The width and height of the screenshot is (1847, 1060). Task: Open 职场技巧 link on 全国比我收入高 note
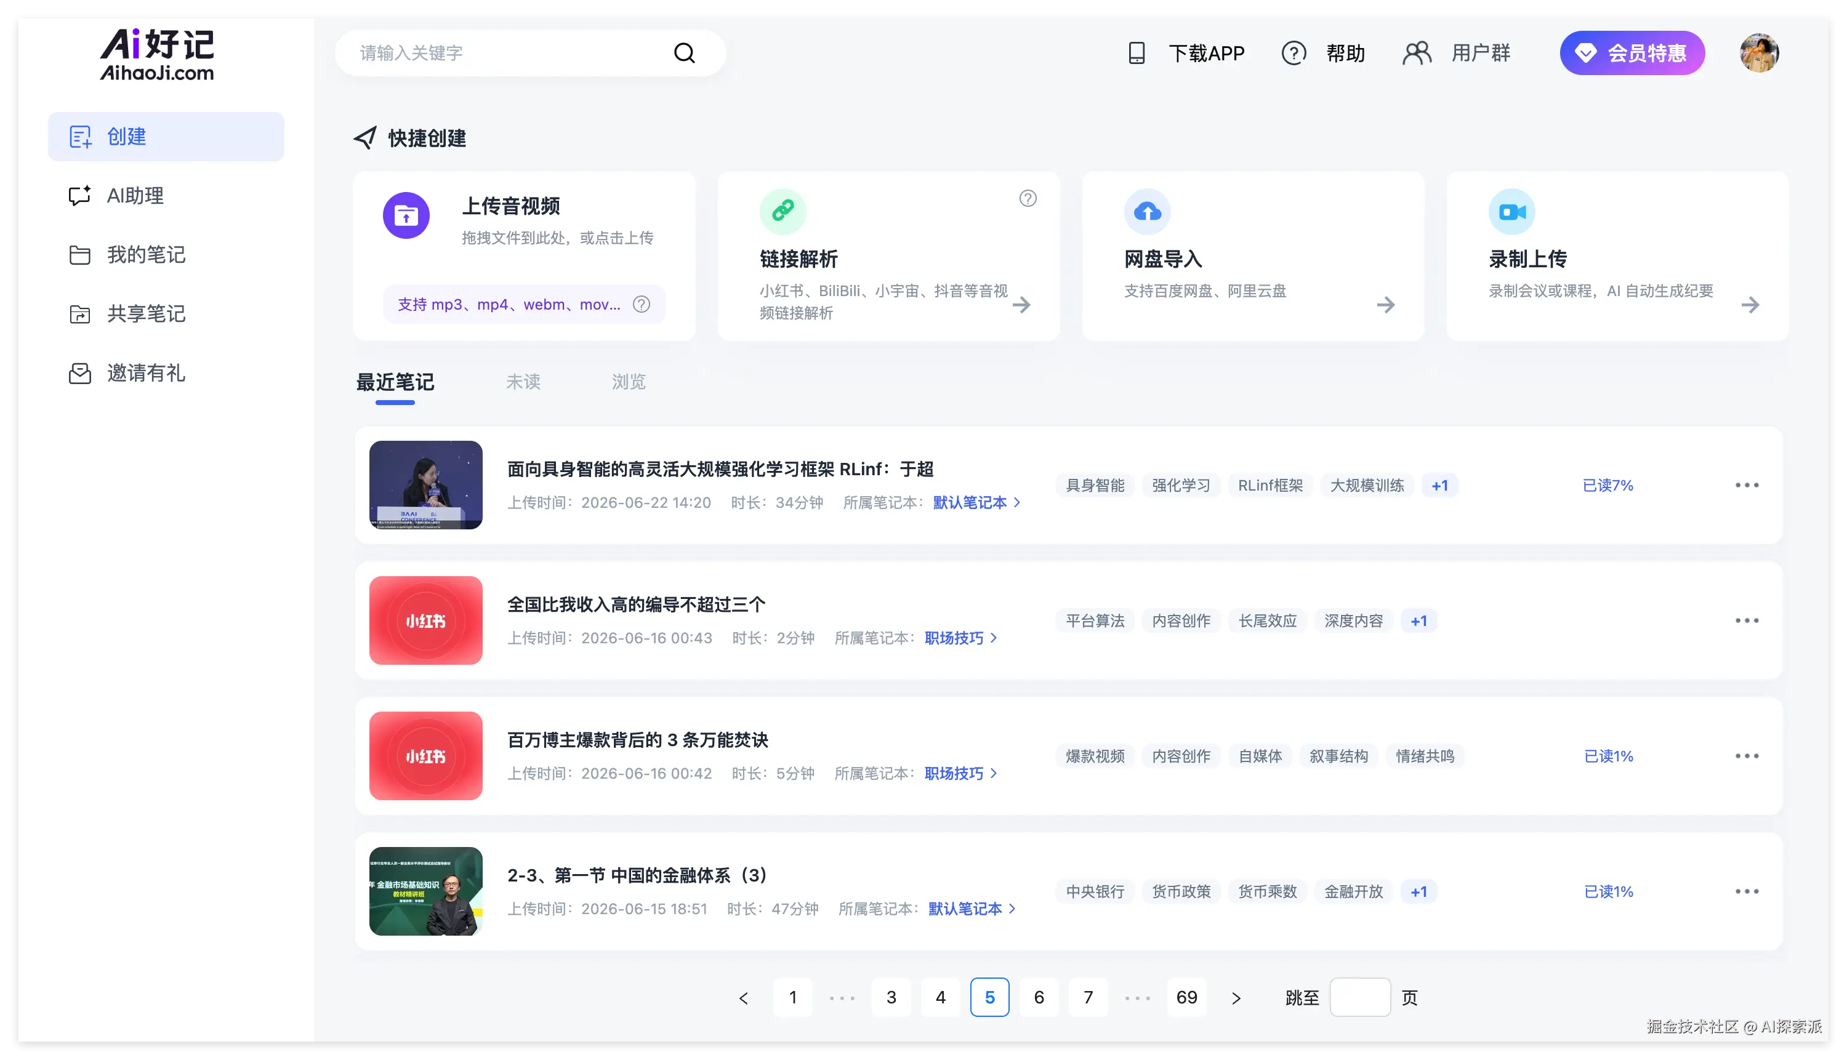pyautogui.click(x=960, y=638)
